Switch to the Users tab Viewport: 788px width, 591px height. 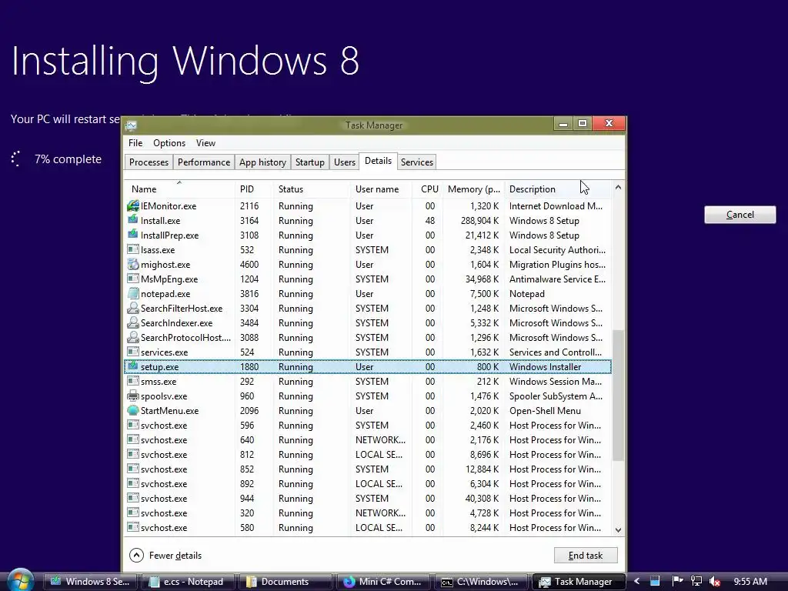(x=345, y=162)
